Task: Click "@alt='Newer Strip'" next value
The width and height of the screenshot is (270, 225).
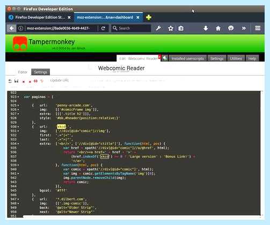Action: 75,212
